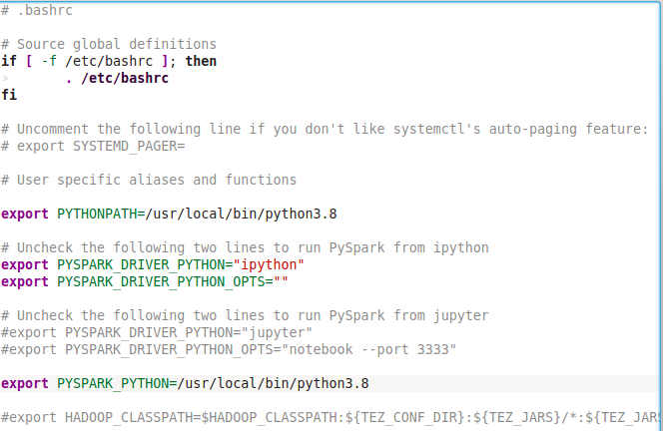Click '/etc/bashrc' in the source line
Screen dimensions: 663x431
pyautogui.click(x=125, y=78)
